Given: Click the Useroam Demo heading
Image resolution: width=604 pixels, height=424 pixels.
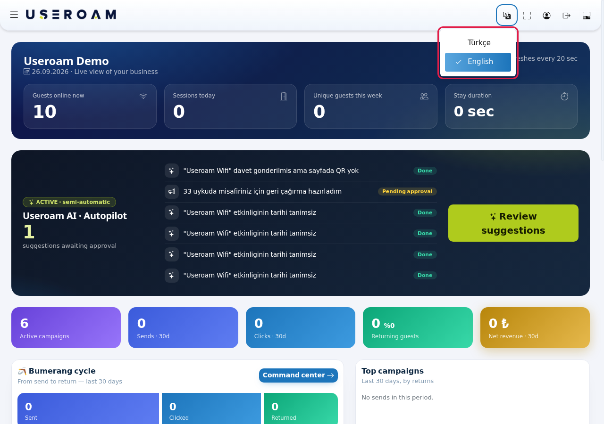Looking at the screenshot, I should pyautogui.click(x=66, y=61).
